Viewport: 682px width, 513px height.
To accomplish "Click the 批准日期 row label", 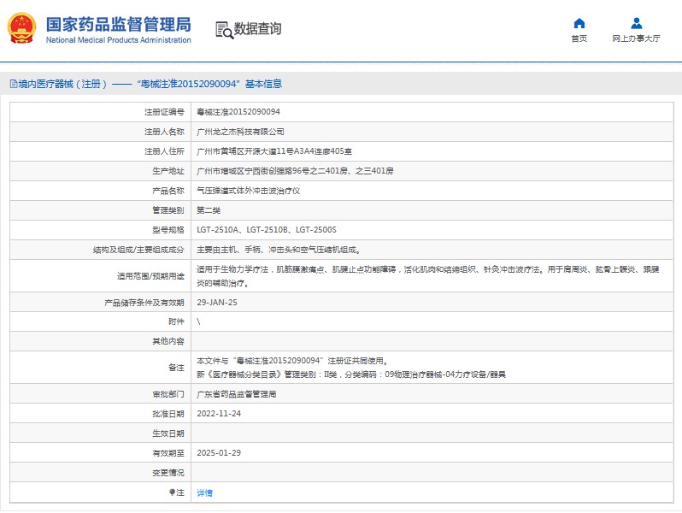I will tap(168, 414).
